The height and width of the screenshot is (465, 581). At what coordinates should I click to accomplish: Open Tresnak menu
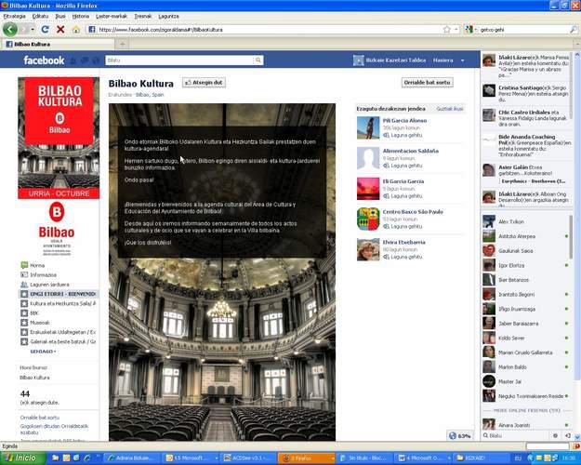point(142,17)
